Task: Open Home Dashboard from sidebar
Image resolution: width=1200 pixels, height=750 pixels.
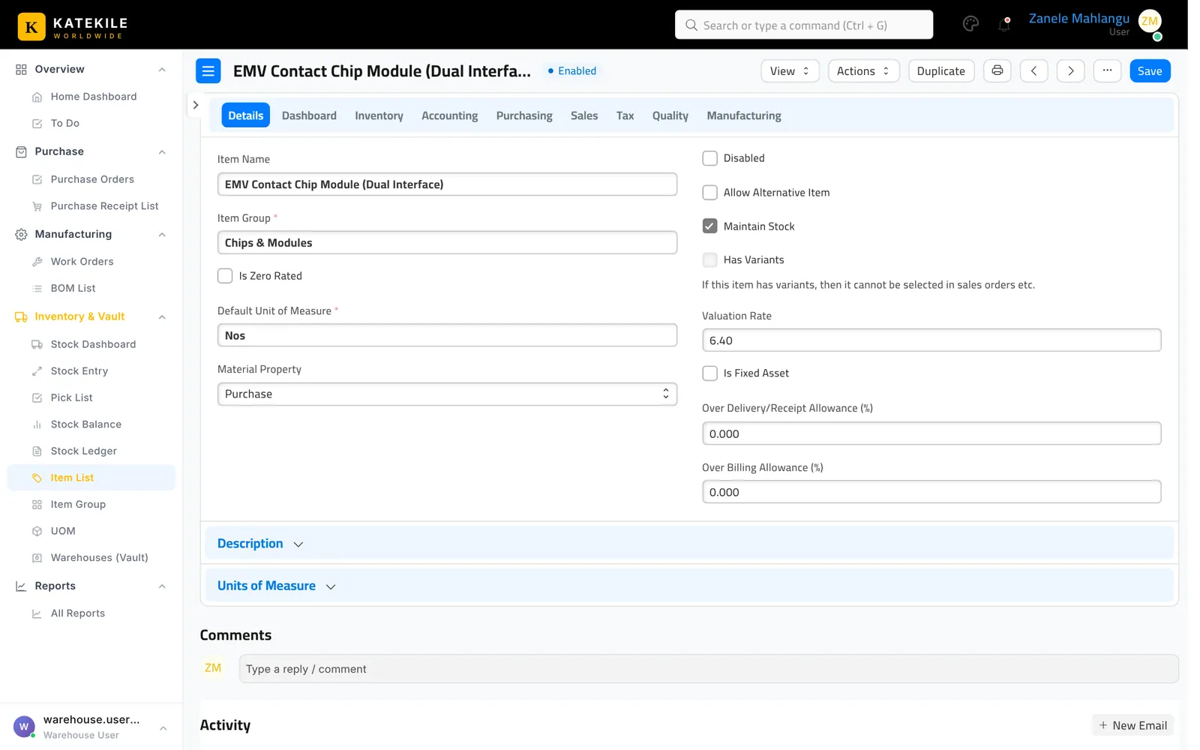Action: pyautogui.click(x=94, y=97)
